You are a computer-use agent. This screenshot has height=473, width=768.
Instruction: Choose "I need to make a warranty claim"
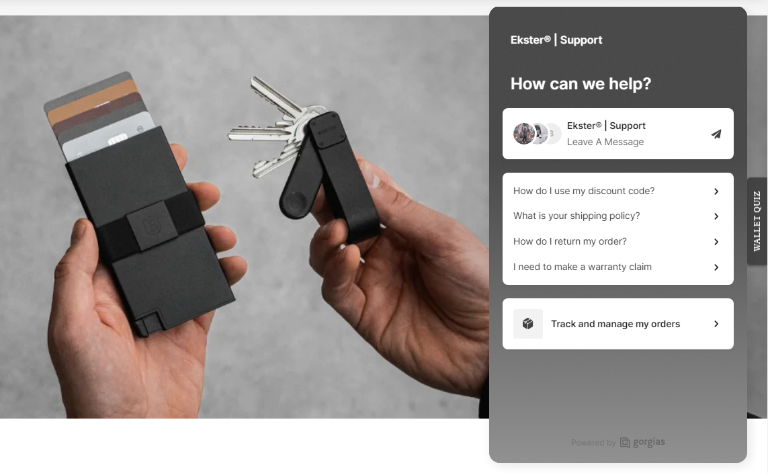point(617,267)
